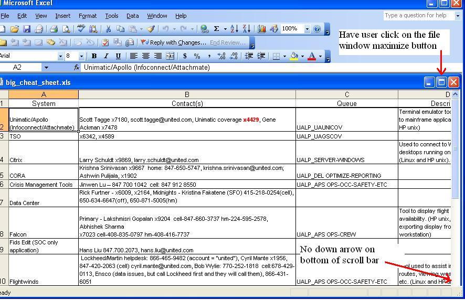Expand the zoom percentage dropdown
465x300 pixels.
(307, 29)
